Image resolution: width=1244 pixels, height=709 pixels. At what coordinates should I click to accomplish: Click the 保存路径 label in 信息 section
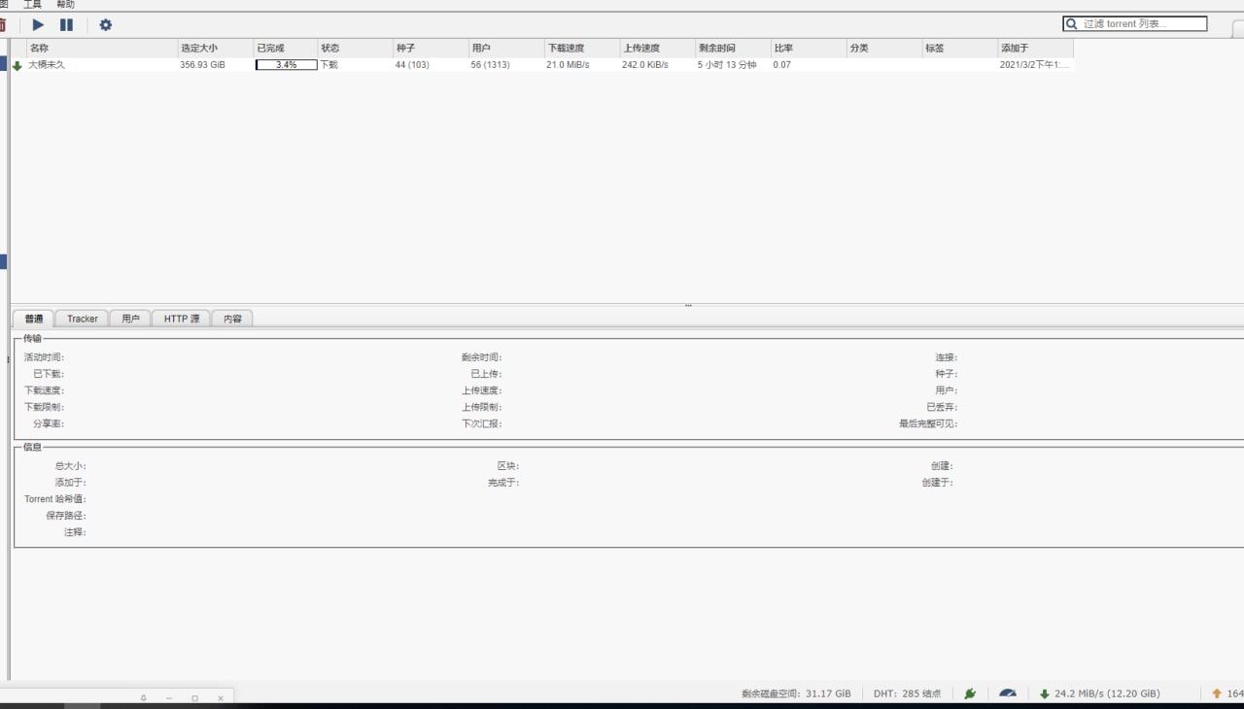coord(66,516)
